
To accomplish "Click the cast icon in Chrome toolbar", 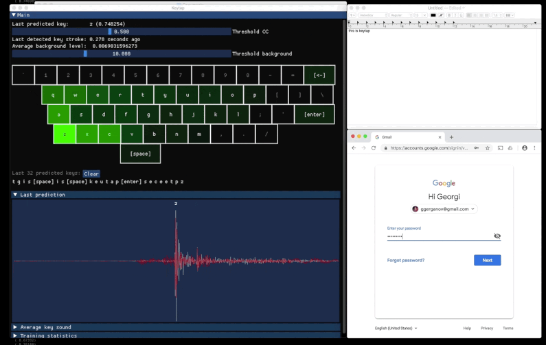I will point(500,148).
